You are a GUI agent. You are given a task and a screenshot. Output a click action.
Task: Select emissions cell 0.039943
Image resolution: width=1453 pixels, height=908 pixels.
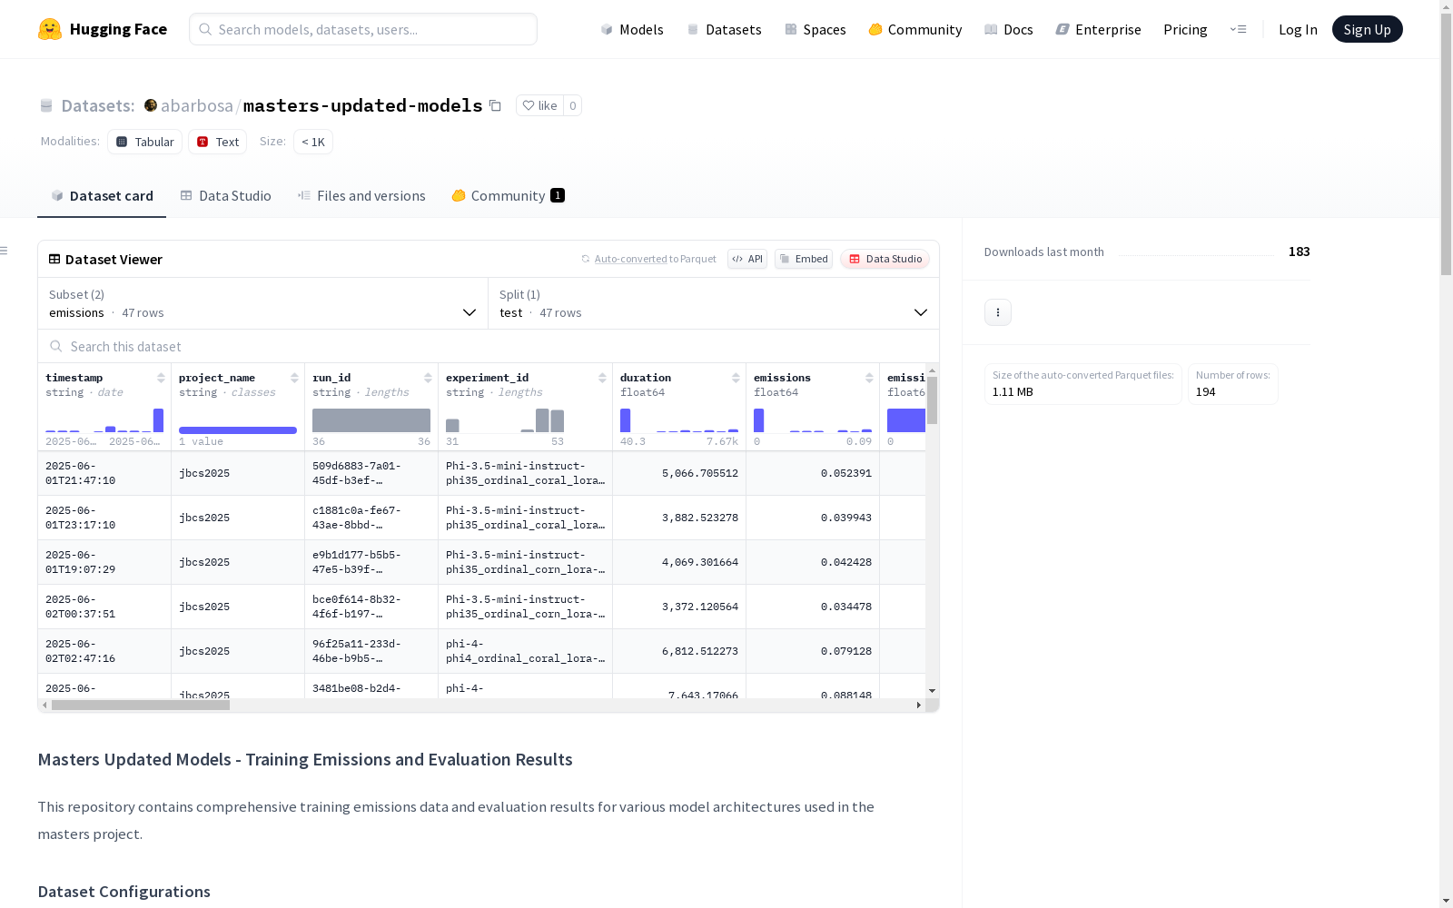(x=813, y=518)
